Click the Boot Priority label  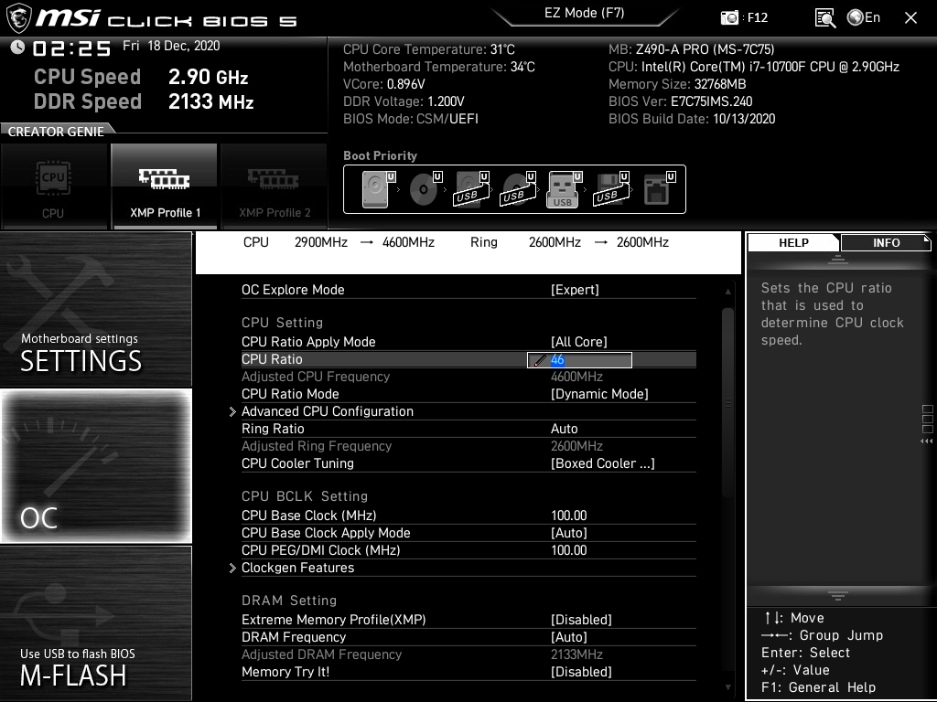click(380, 155)
